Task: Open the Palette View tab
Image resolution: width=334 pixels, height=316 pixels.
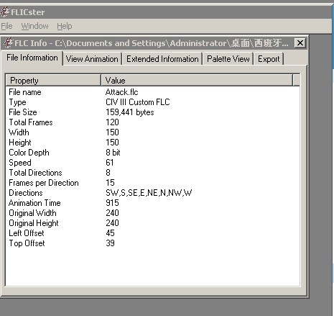Action: pos(228,59)
